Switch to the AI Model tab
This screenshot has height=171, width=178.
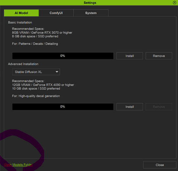click(x=21, y=13)
